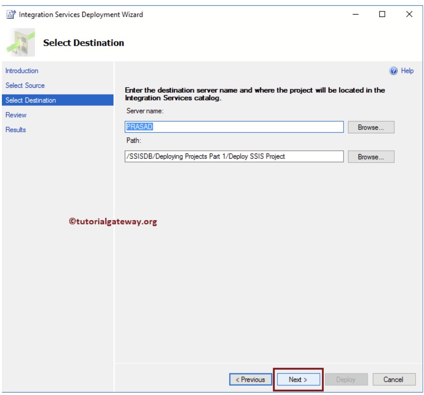Click the Path input field

(234, 156)
